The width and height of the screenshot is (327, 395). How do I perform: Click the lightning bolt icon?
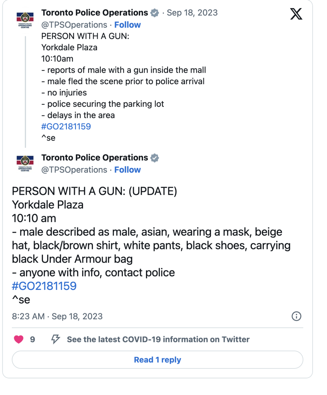coord(55,339)
